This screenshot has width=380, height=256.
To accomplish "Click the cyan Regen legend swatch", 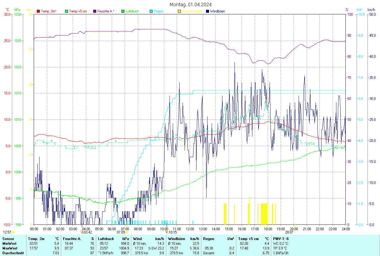I will coord(151,11).
